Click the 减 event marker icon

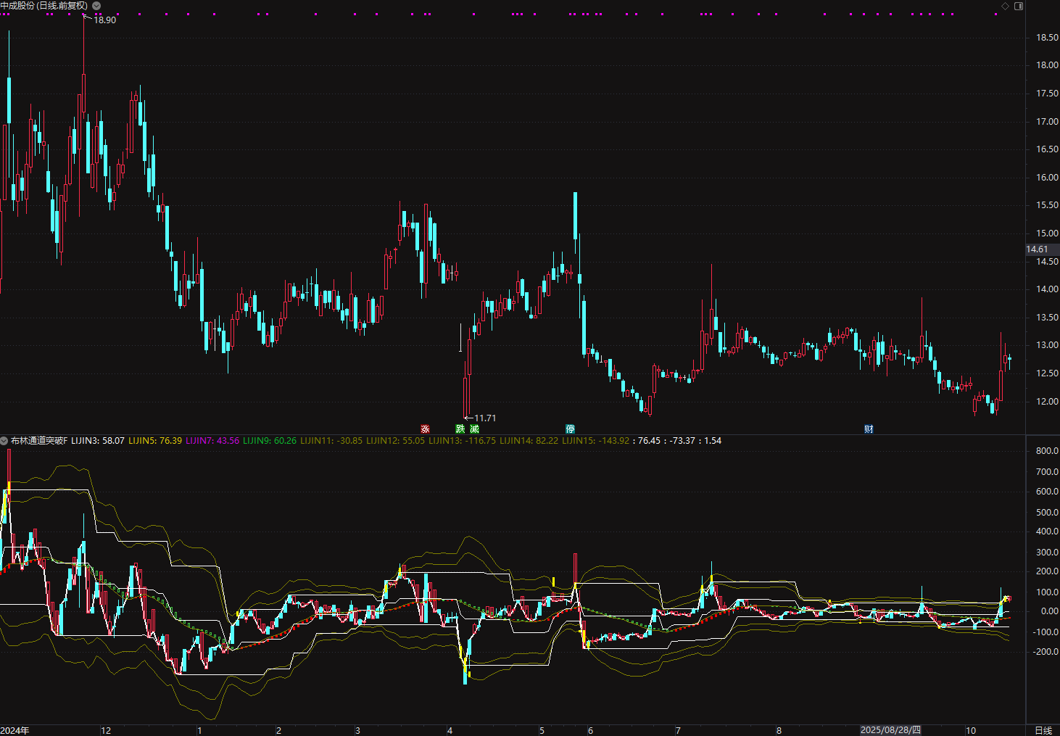tap(474, 429)
